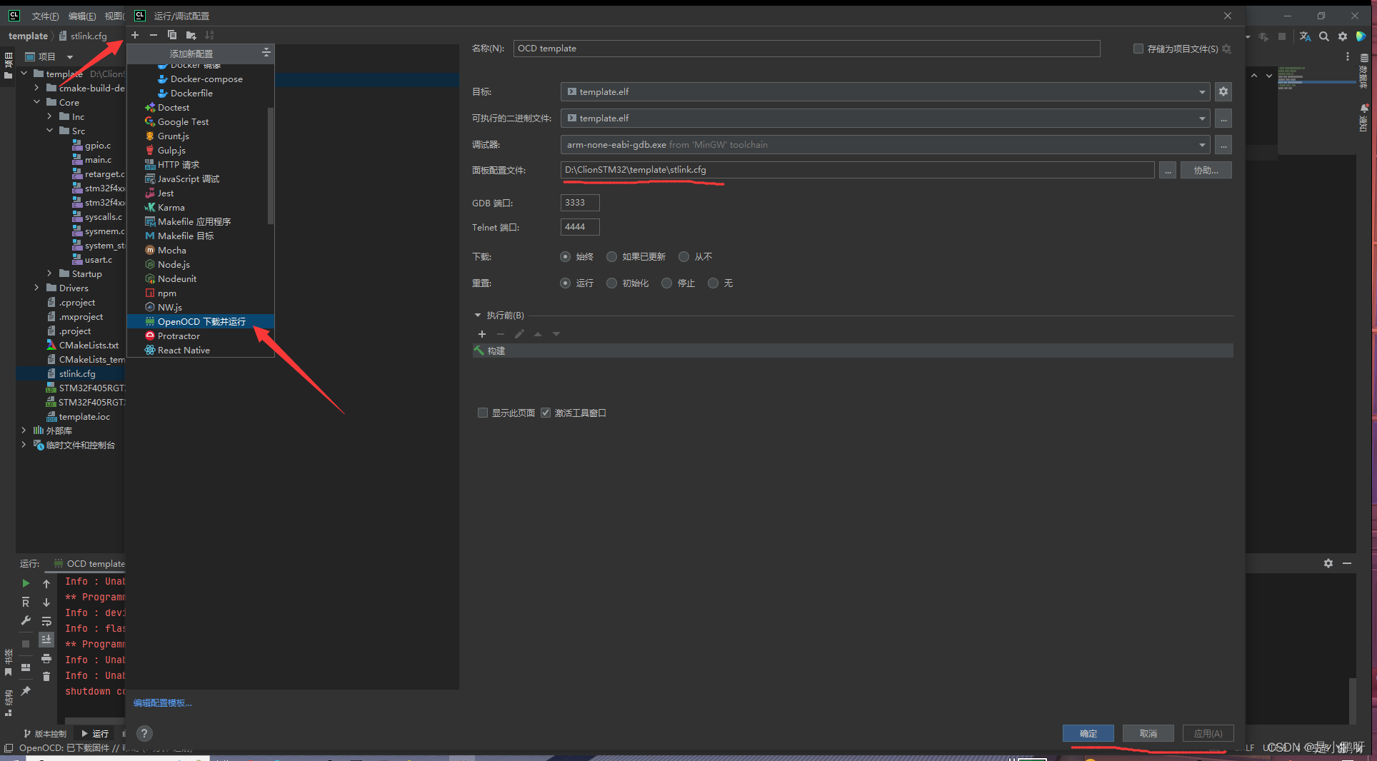Click the collapse icon in Add New Configuration header
Image resolution: width=1377 pixels, height=761 pixels.
click(266, 53)
